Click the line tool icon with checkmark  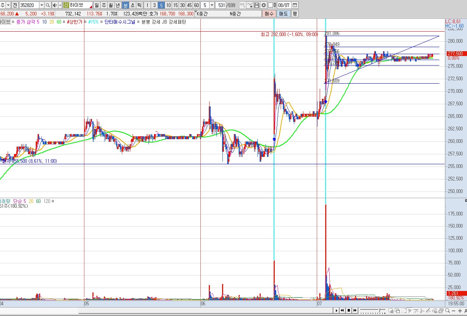click(250, 5)
